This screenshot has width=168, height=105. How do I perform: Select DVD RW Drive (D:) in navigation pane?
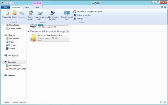click(x=18, y=69)
